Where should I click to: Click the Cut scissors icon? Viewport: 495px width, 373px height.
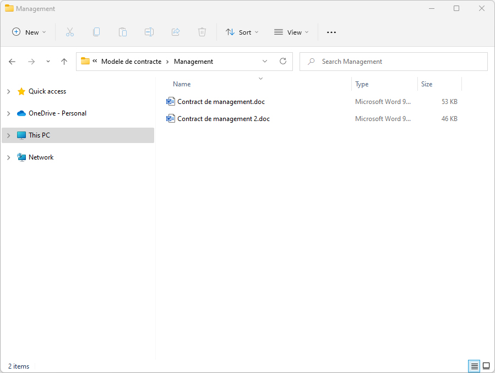pyautogui.click(x=70, y=32)
